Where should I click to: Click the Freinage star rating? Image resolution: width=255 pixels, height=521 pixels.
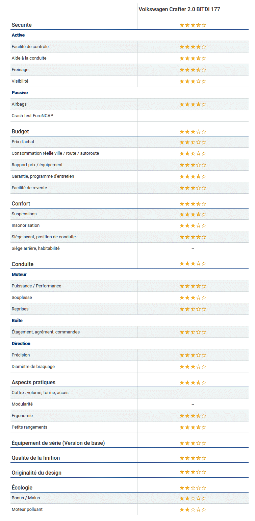[x=193, y=70]
